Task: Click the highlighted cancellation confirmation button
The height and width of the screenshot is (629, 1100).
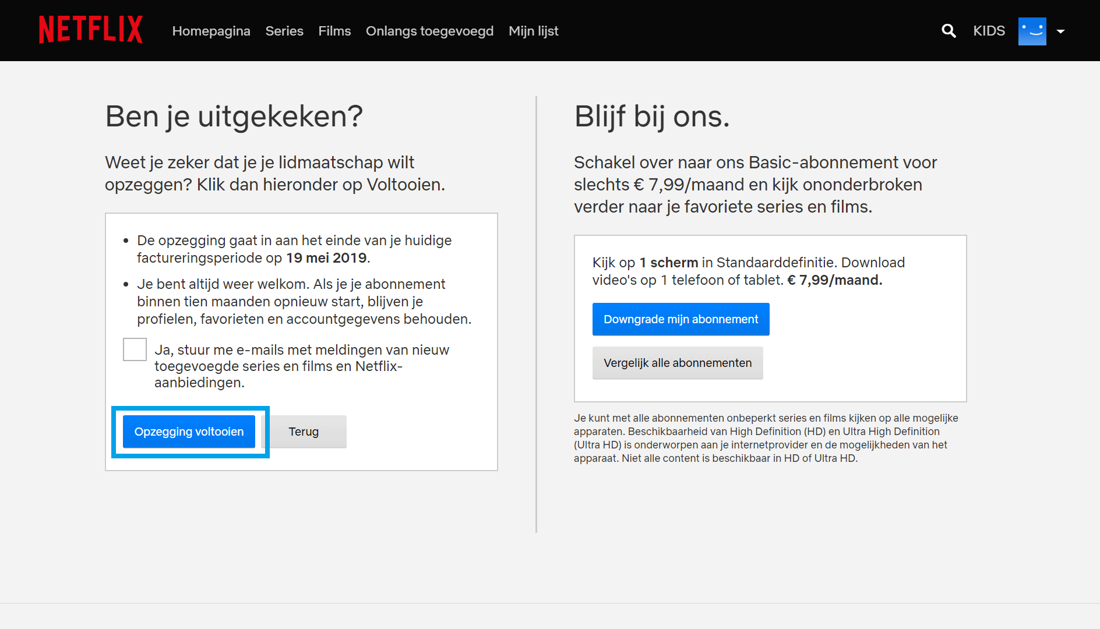Action: (x=188, y=432)
